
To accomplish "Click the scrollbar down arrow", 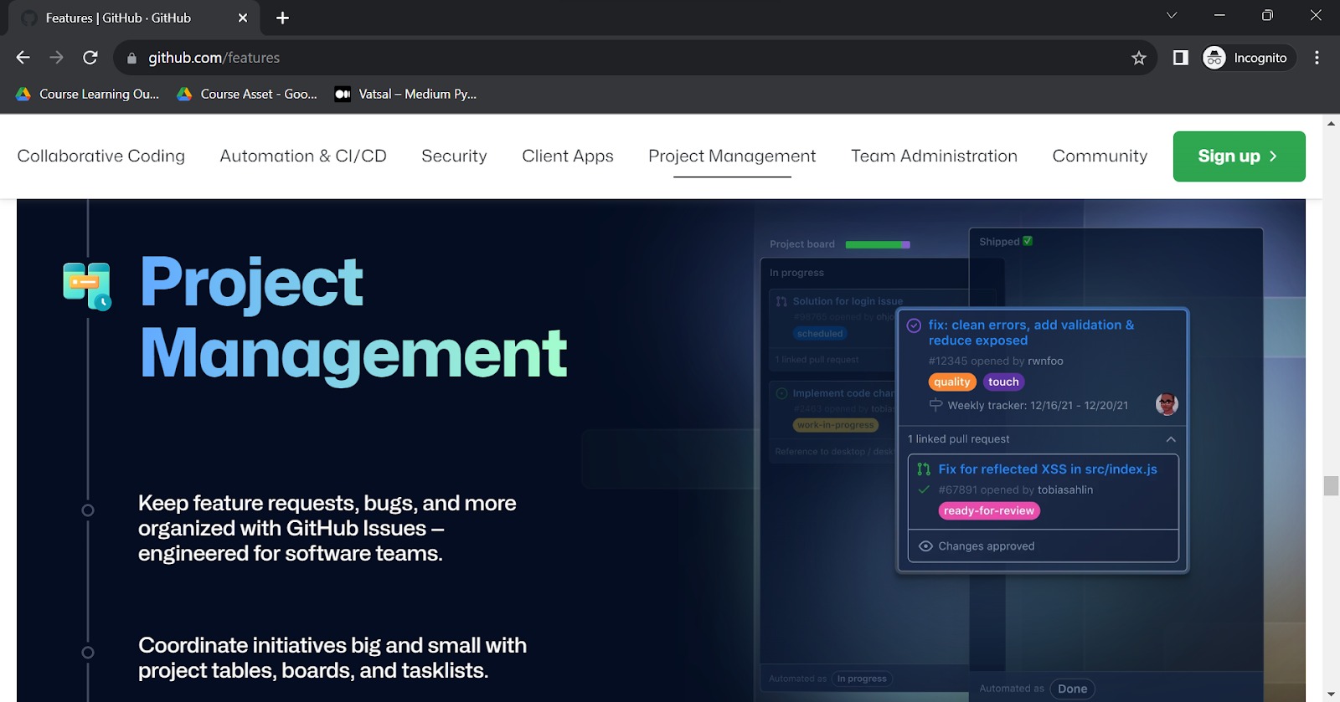I will pyautogui.click(x=1331, y=694).
